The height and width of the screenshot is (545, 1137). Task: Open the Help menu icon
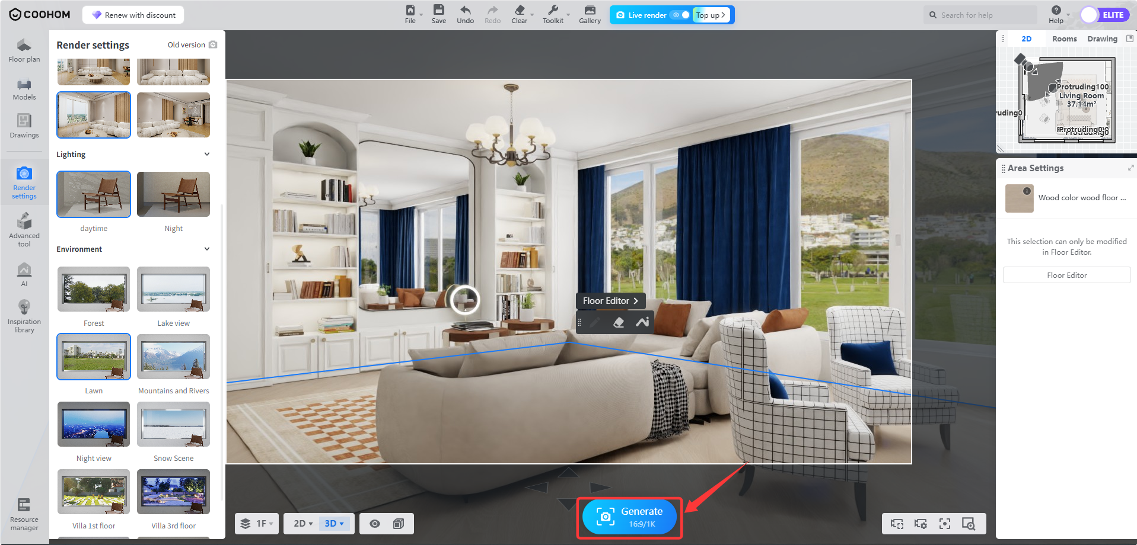pyautogui.click(x=1056, y=10)
